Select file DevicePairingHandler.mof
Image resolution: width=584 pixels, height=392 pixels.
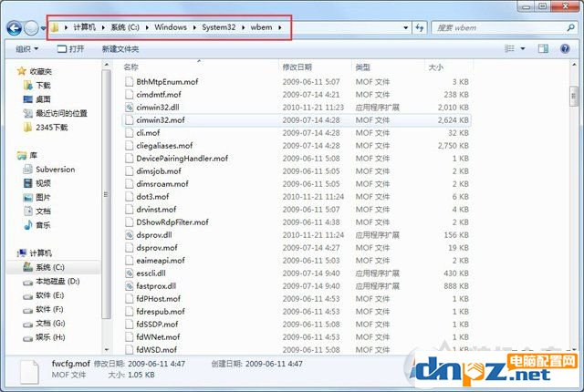click(x=182, y=159)
